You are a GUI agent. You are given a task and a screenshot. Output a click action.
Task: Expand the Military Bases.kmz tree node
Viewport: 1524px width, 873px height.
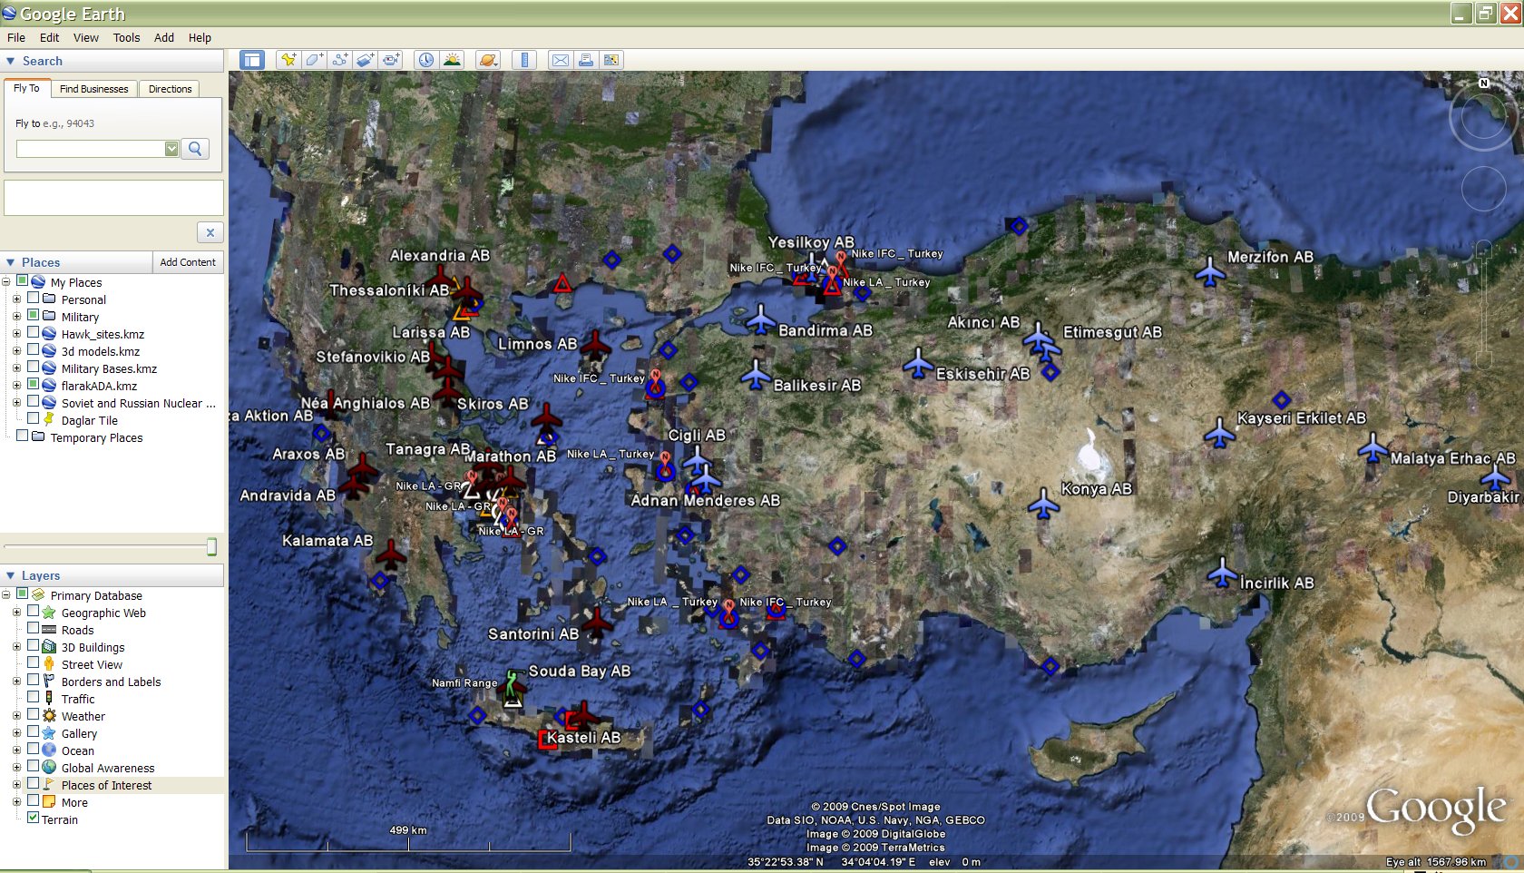point(16,368)
